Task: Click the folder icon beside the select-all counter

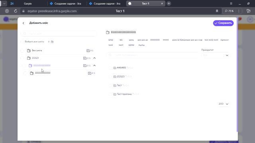Action: (52, 42)
